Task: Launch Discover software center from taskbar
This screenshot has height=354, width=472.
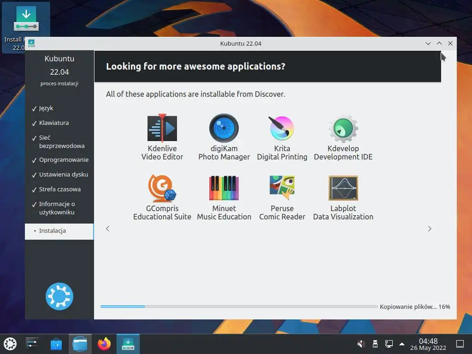Action: click(56, 344)
